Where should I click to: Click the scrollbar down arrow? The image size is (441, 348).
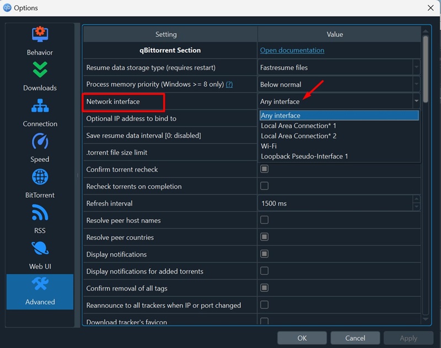(425, 319)
